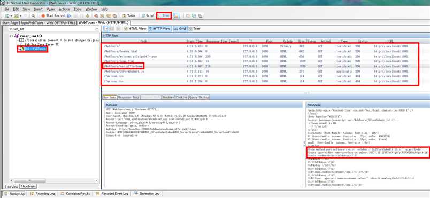Toggle Tree display in snapshot pane toolbar
Viewport: 430px width, 198px height.
point(195,28)
